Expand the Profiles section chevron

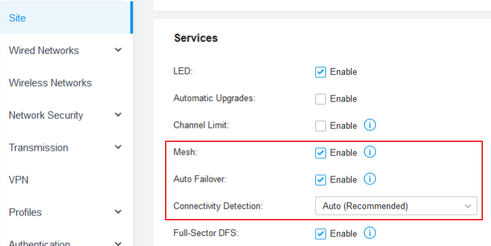tap(118, 212)
